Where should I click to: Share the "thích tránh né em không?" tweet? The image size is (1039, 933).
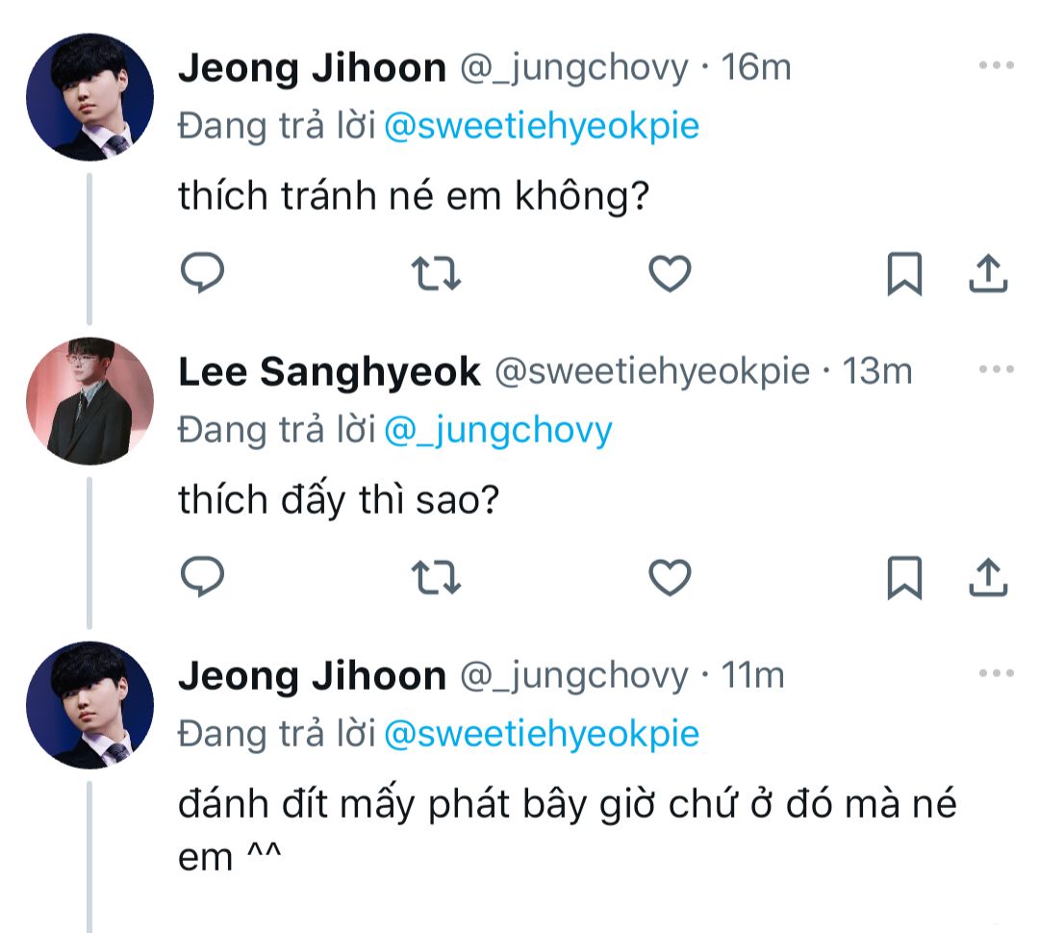coord(987,274)
